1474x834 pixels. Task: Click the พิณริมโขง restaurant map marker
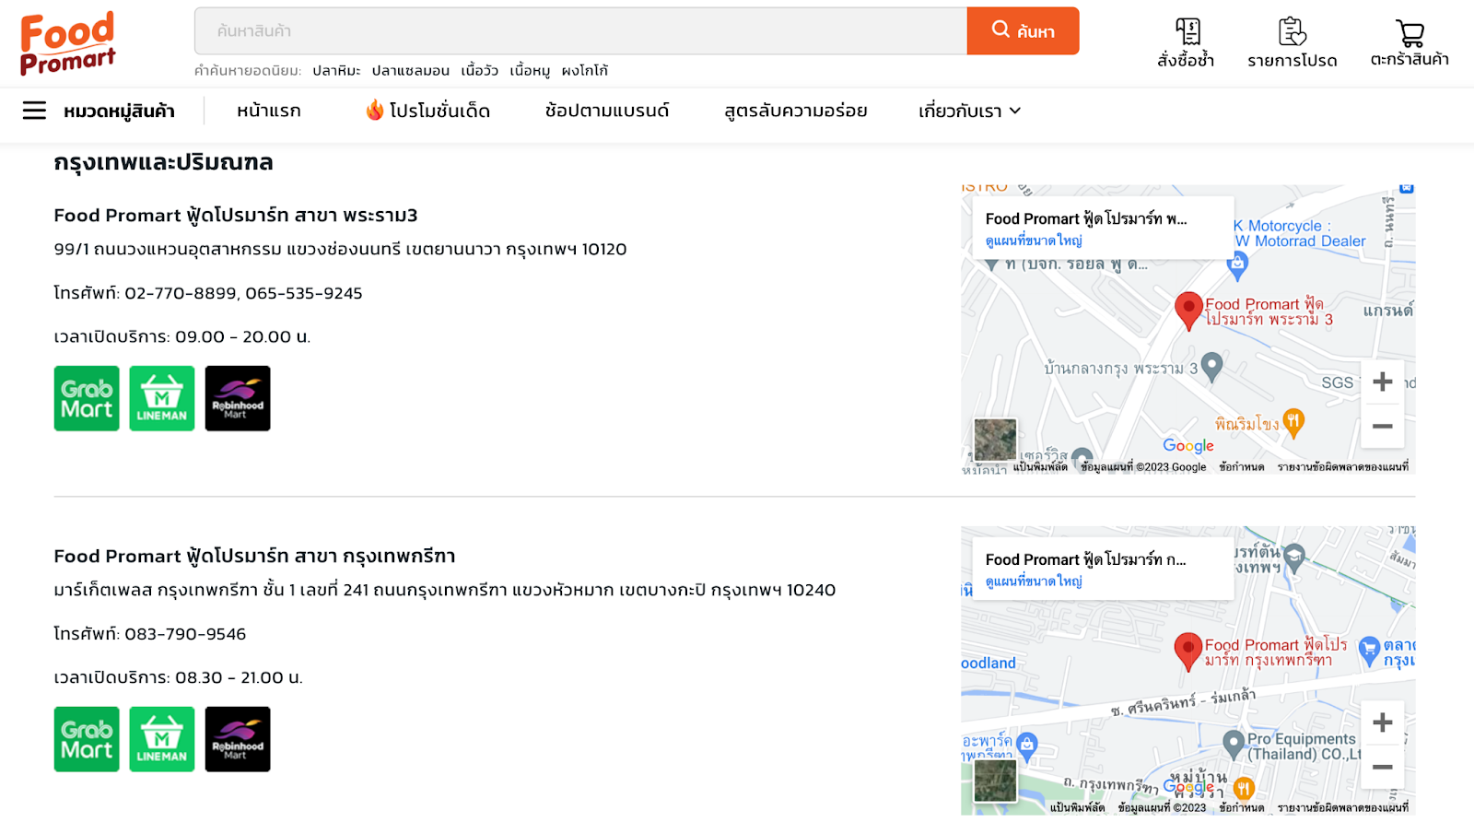point(1293,422)
